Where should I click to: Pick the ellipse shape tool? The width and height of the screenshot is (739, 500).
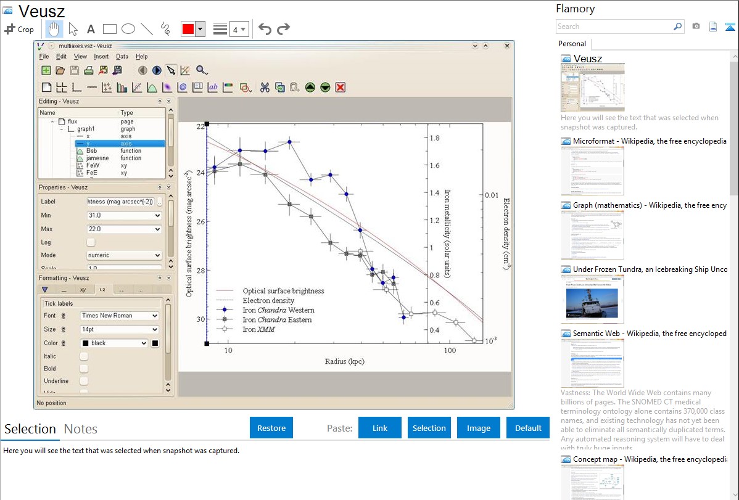[x=128, y=29]
